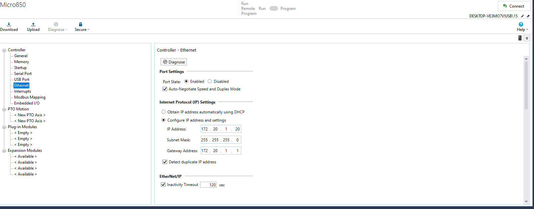Select the third Empty plug-in slot
Image resolution: width=534 pixels, height=209 pixels.
(23, 145)
